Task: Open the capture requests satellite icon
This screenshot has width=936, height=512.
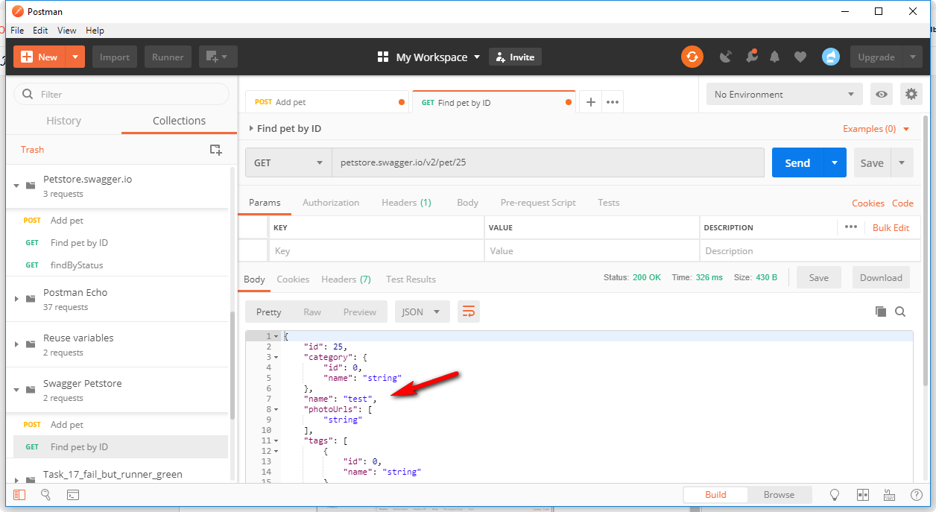Action: click(726, 57)
